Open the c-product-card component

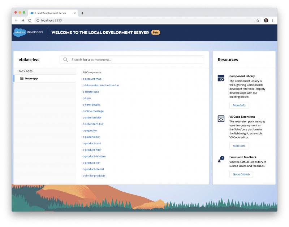[x=92, y=143]
